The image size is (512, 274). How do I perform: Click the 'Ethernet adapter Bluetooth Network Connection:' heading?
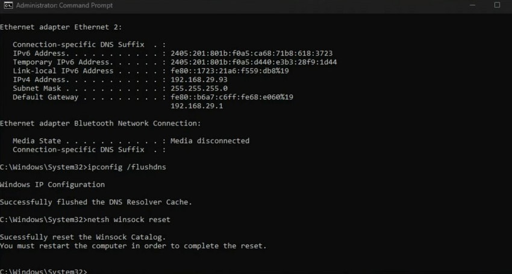[100, 123]
